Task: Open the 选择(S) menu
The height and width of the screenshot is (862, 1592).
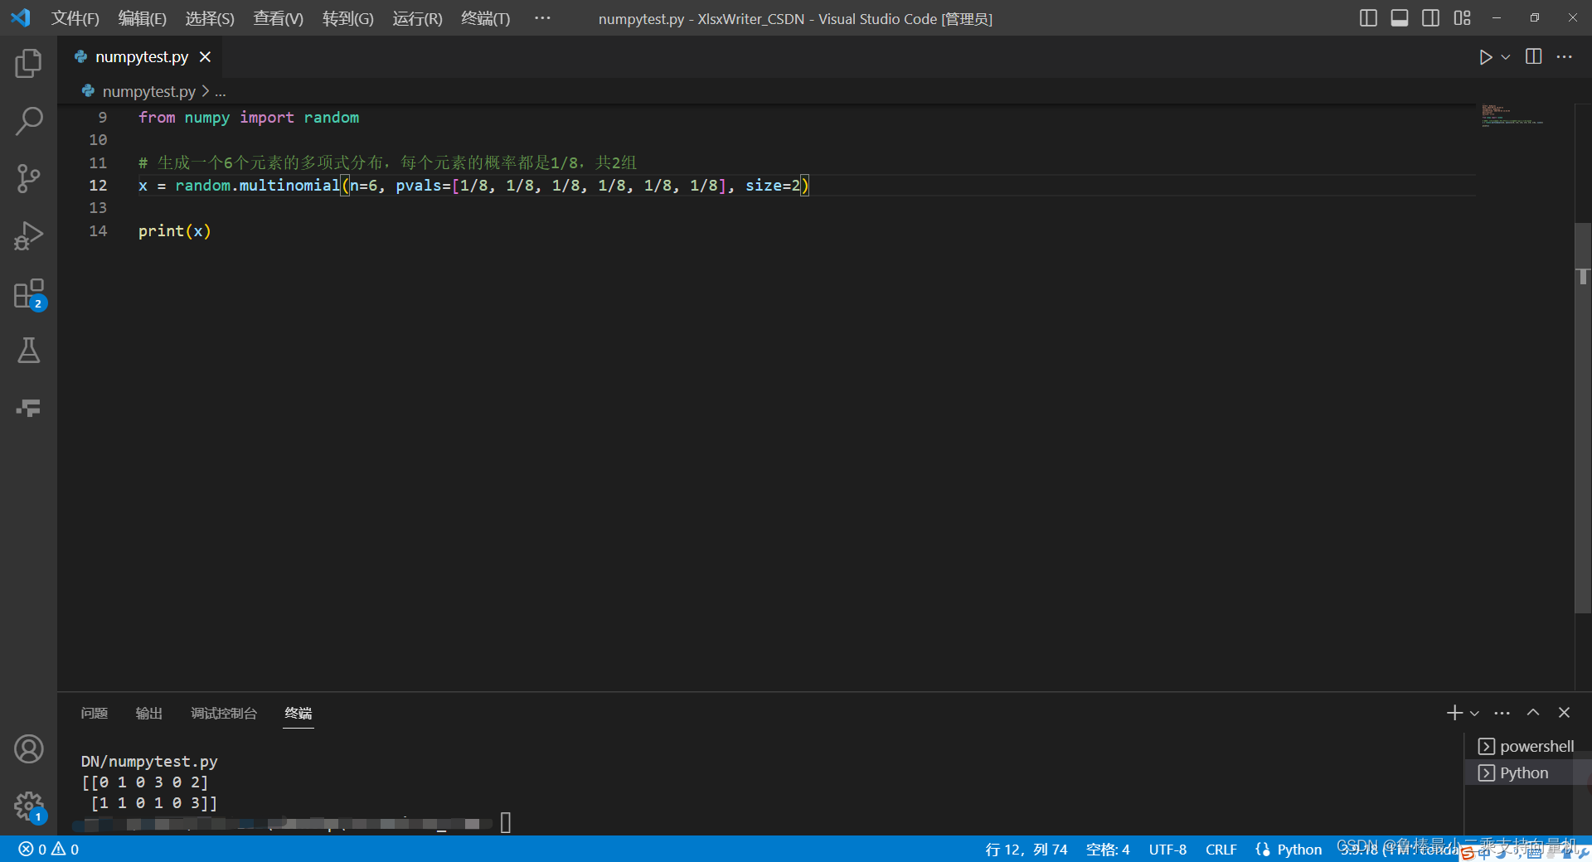Action: click(x=209, y=18)
